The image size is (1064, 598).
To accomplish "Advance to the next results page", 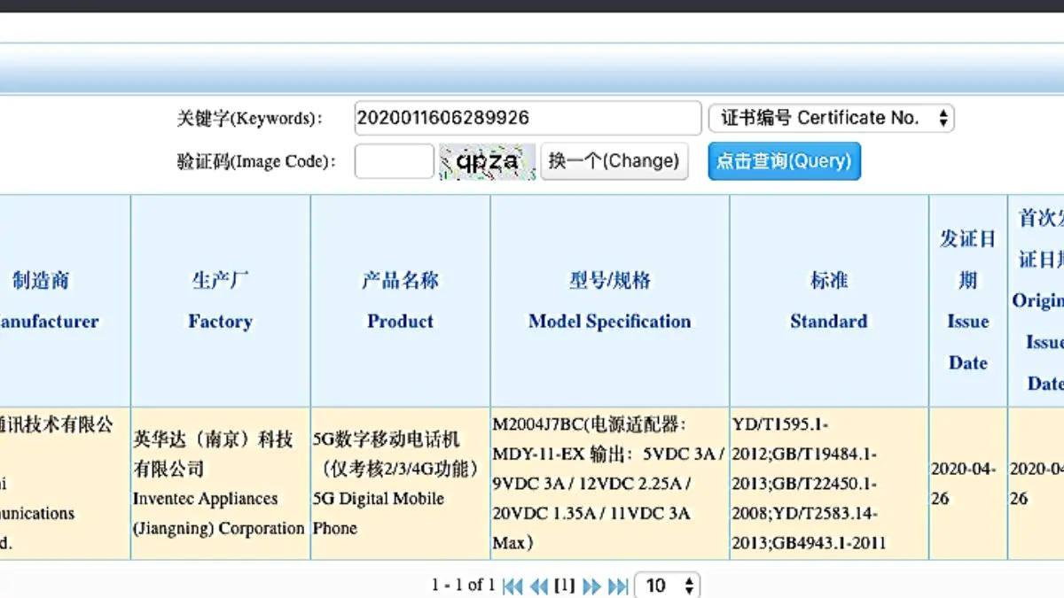I will tap(592, 586).
